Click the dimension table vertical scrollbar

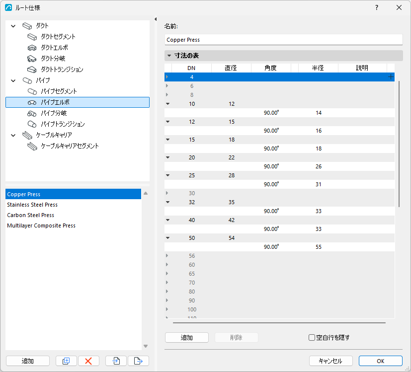pos(399,144)
